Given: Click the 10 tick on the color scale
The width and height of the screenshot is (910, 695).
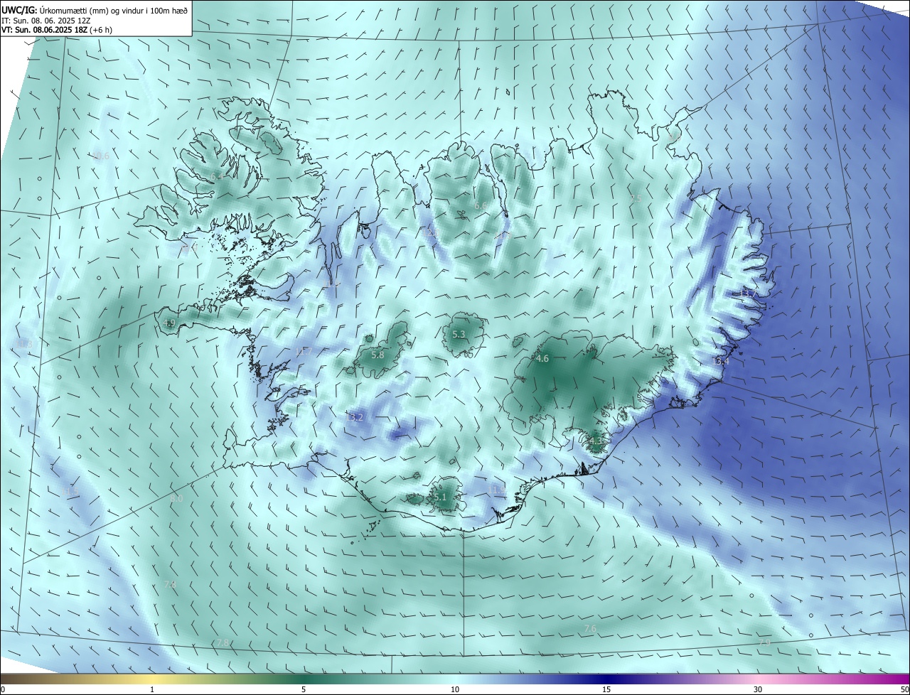Looking at the screenshot, I should coord(455,689).
